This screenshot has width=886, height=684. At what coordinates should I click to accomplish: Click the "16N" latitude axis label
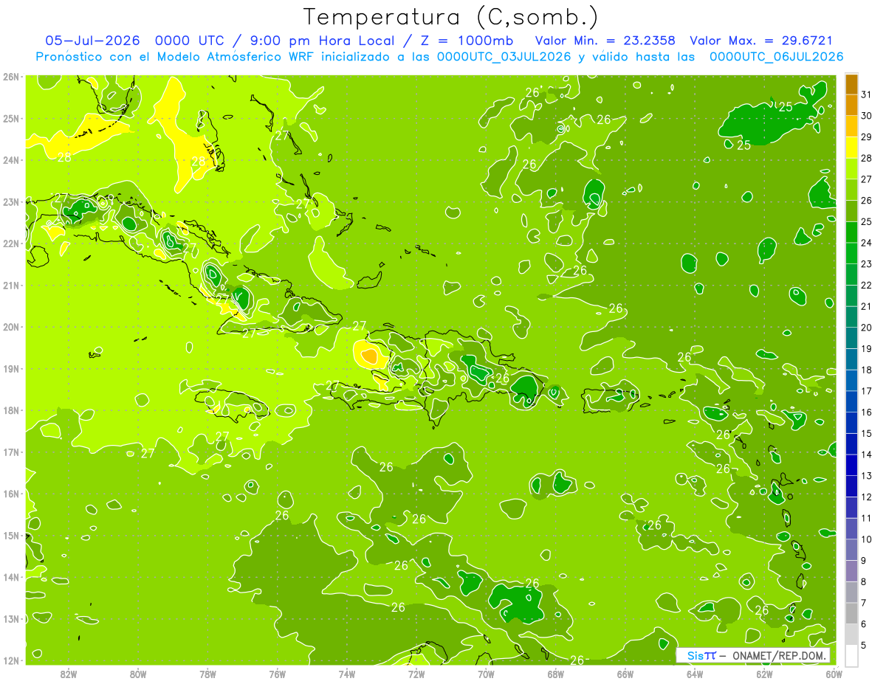coord(11,494)
